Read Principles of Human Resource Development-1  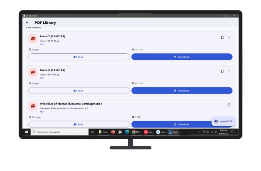click(x=79, y=124)
